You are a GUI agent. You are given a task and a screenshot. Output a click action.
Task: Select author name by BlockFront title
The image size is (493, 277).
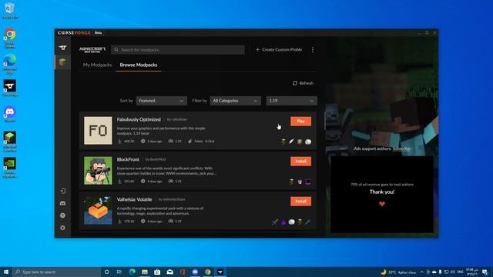(156, 159)
